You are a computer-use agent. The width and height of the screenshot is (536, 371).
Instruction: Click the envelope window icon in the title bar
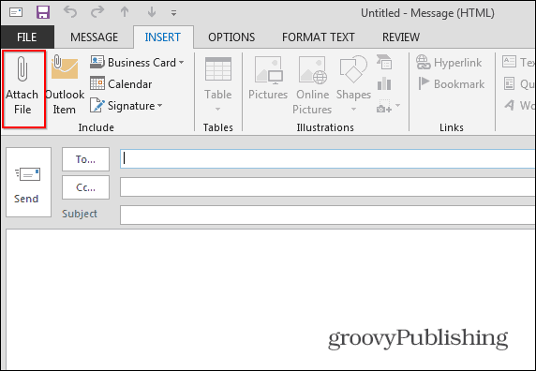click(16, 12)
